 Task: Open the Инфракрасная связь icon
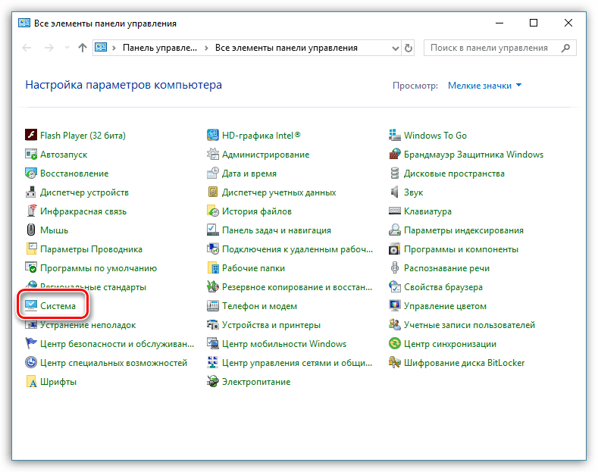coord(31,211)
